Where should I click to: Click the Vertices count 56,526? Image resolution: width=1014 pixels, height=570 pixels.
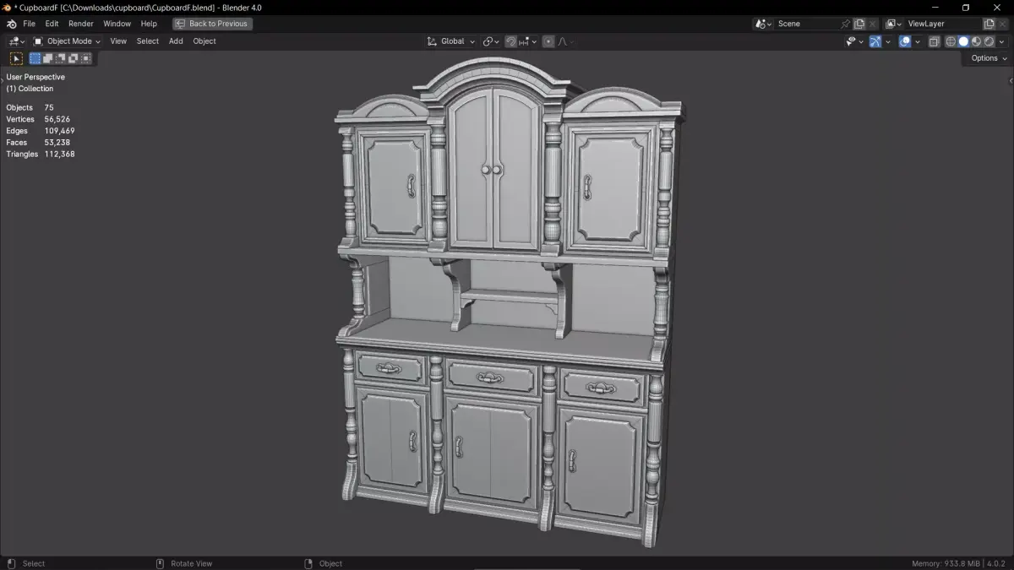click(57, 119)
